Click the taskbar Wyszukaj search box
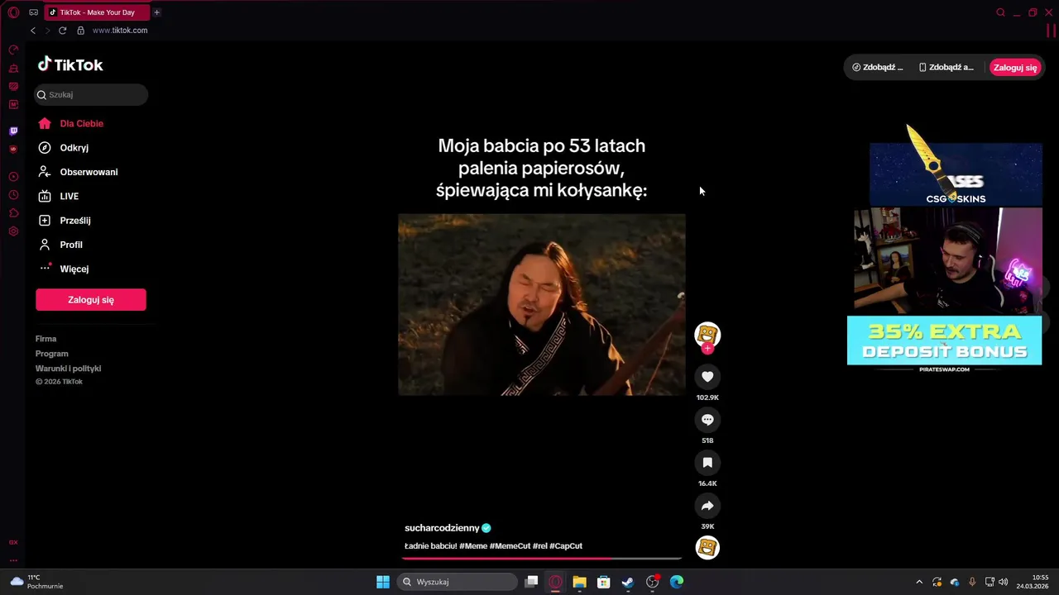Screen dimensions: 1059x595 pos(457,582)
